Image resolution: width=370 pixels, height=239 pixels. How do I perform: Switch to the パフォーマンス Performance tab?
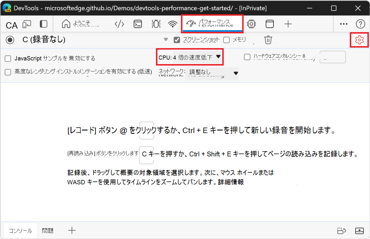point(212,23)
